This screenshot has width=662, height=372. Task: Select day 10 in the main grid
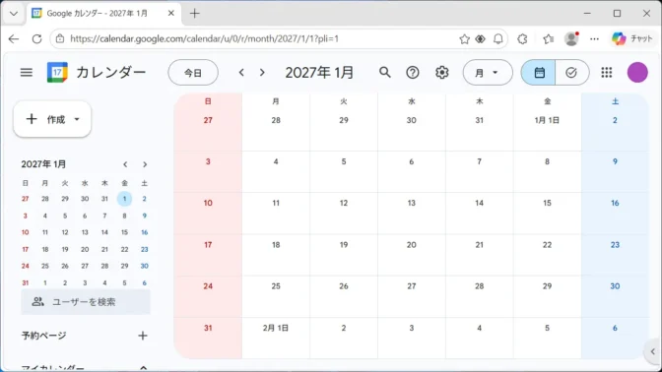tap(208, 214)
